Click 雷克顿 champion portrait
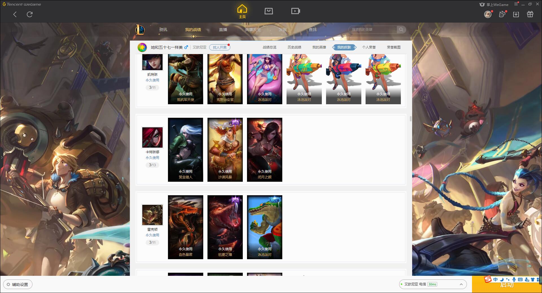 click(x=152, y=215)
